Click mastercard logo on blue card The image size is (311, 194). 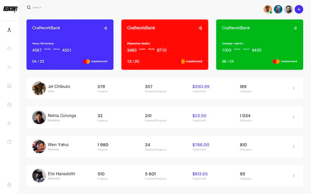click(95, 61)
